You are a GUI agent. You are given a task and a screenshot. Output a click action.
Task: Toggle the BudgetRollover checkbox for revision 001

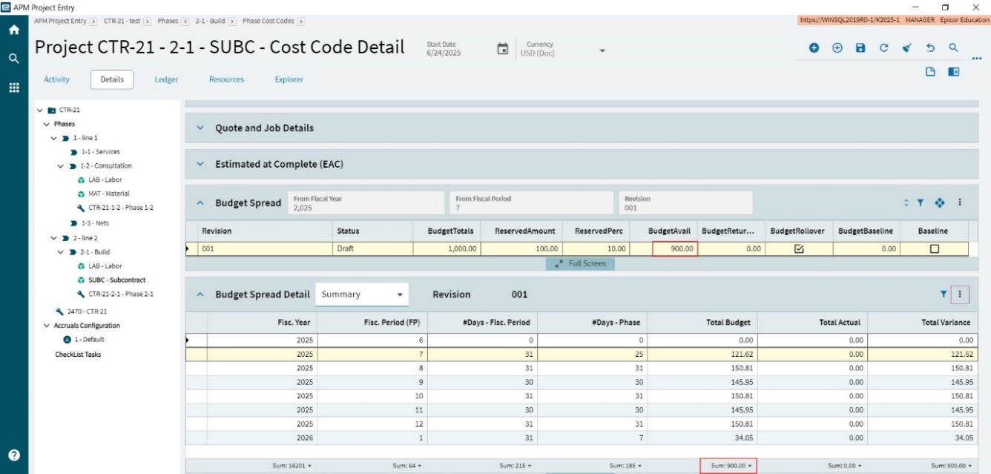(799, 249)
